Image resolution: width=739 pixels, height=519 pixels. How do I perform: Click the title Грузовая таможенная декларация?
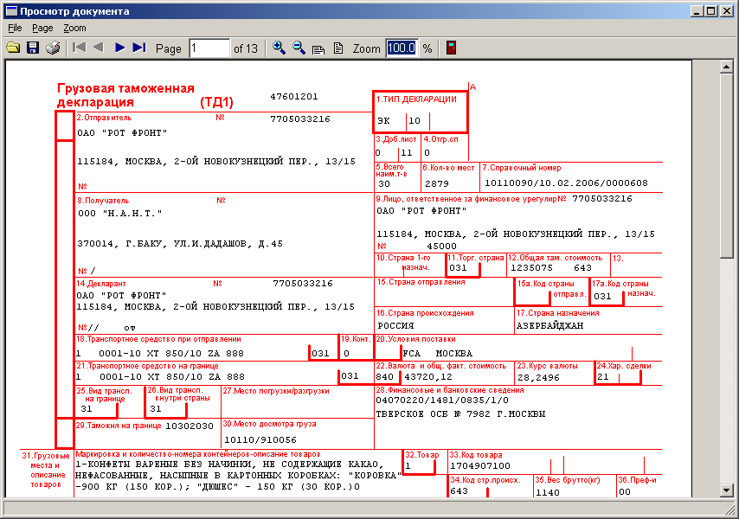125,95
